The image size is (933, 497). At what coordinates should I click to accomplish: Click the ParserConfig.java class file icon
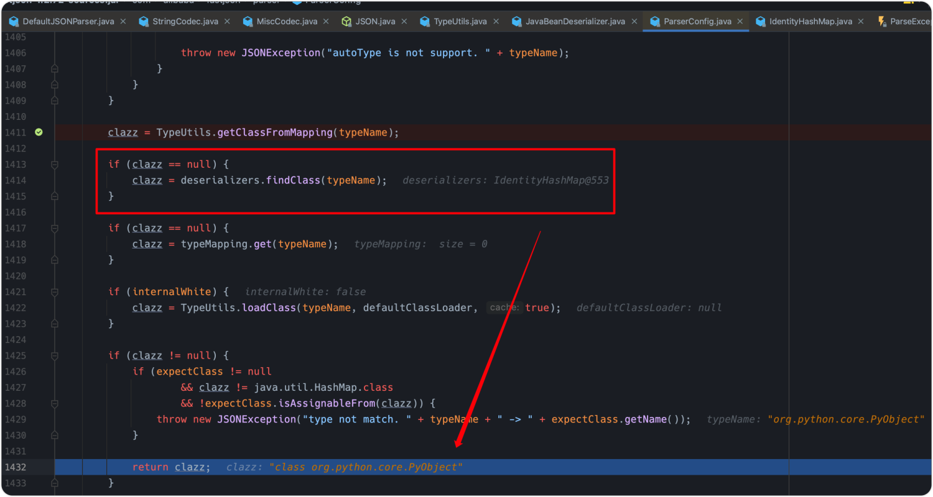coord(655,21)
